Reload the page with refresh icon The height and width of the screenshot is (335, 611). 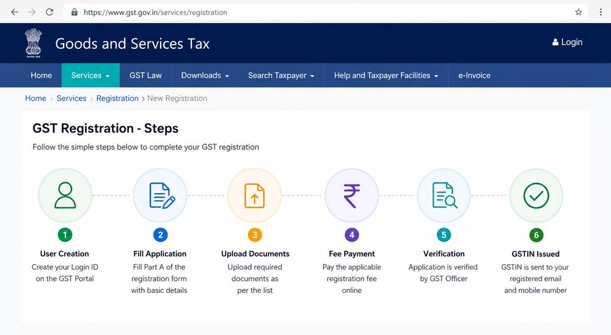click(49, 12)
